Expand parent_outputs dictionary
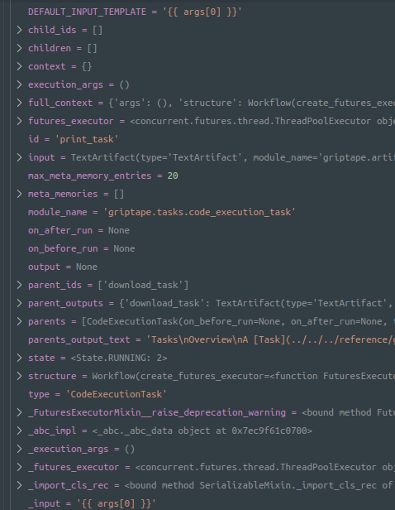 coord(19,303)
